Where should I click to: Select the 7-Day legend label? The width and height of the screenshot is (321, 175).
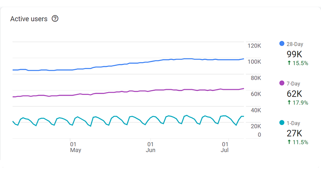[293, 83]
